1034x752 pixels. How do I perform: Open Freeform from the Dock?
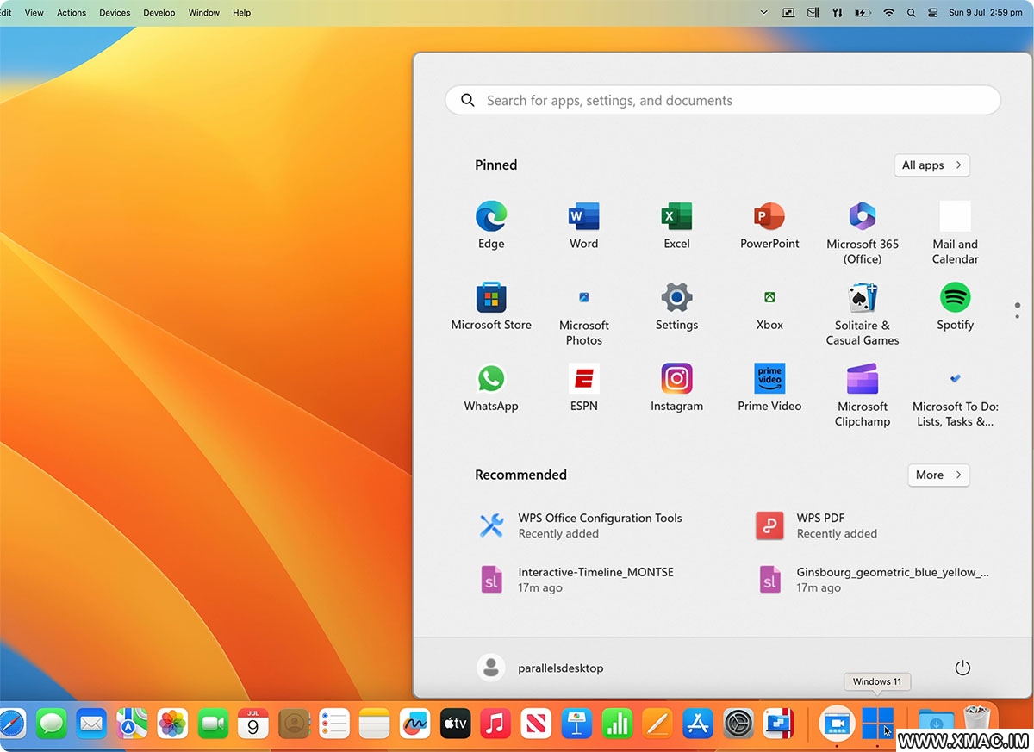point(415,724)
